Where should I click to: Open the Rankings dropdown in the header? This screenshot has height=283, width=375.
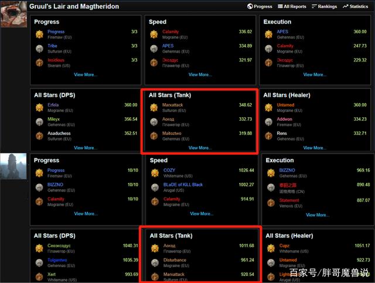click(324, 6)
